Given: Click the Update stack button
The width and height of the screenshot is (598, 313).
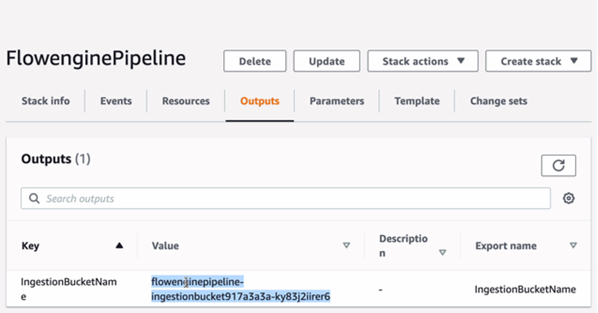Looking at the screenshot, I should (x=326, y=61).
